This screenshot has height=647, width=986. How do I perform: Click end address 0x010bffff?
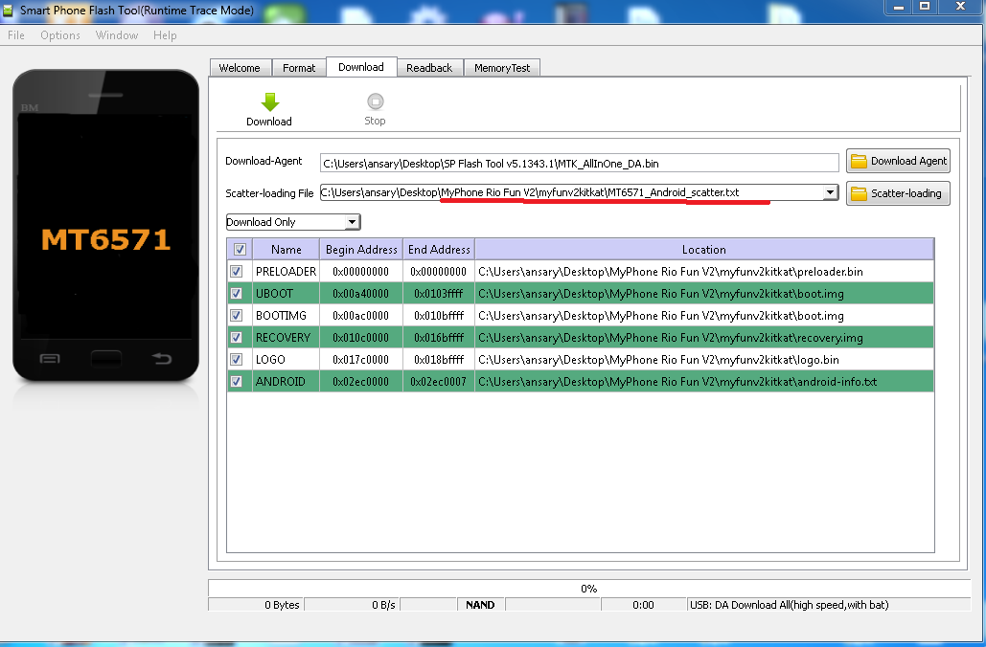pos(439,315)
